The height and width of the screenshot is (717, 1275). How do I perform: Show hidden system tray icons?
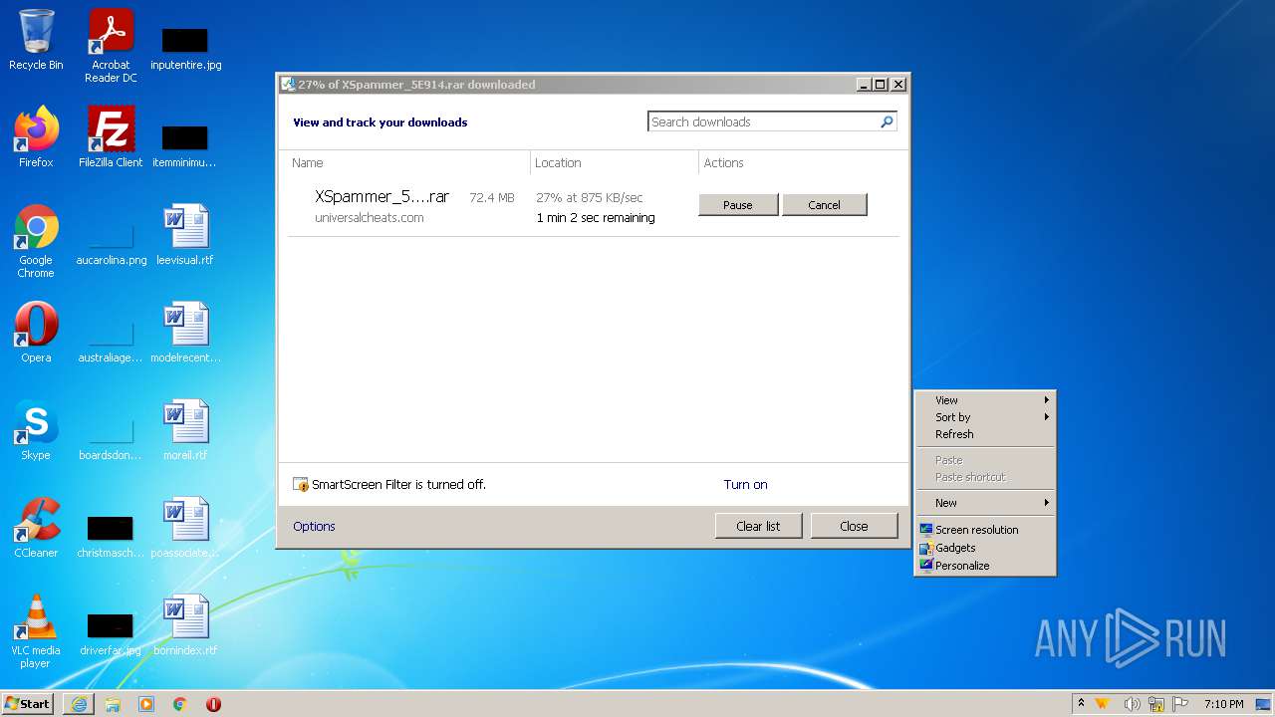pyautogui.click(x=1081, y=704)
